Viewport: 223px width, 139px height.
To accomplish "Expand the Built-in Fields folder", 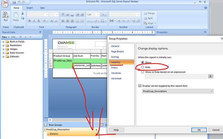I will pyautogui.click(x=4, y=42).
